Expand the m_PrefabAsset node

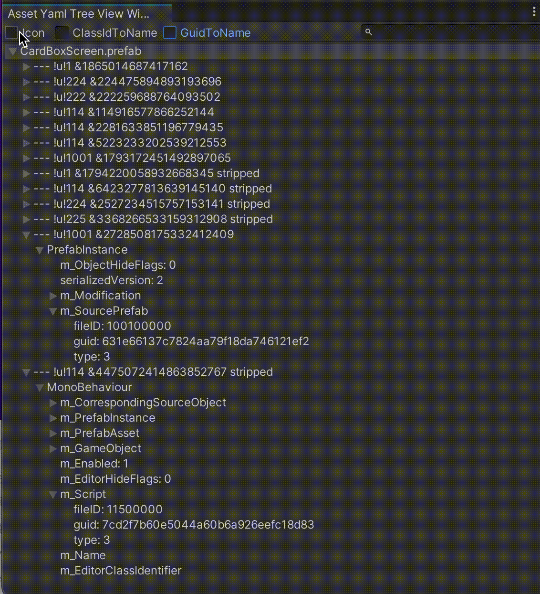click(53, 434)
